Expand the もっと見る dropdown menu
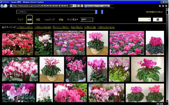Screen dimensions: 169x105 pos(72,20)
